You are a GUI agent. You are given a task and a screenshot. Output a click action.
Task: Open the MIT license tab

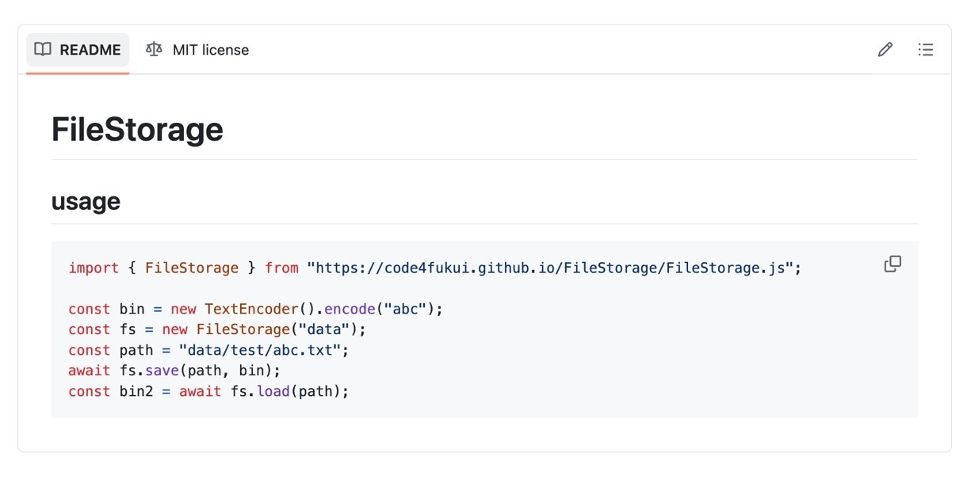click(197, 50)
